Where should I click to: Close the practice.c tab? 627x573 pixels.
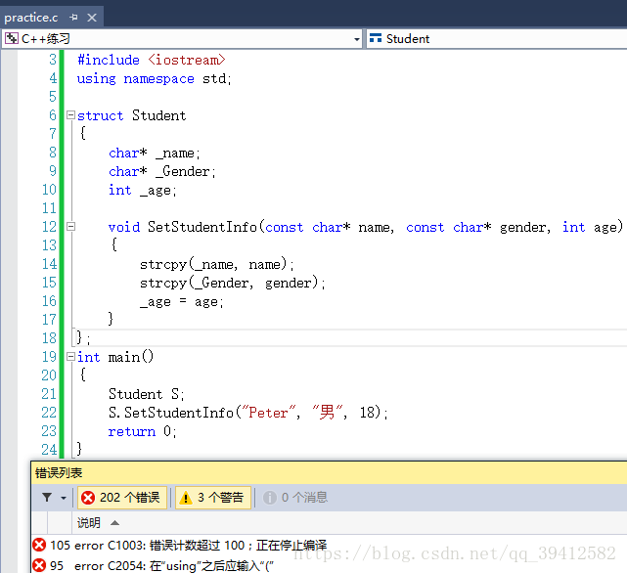click(x=92, y=18)
